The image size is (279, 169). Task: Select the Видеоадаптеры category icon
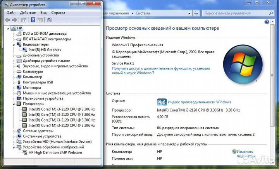pyautogui.click(x=19, y=44)
